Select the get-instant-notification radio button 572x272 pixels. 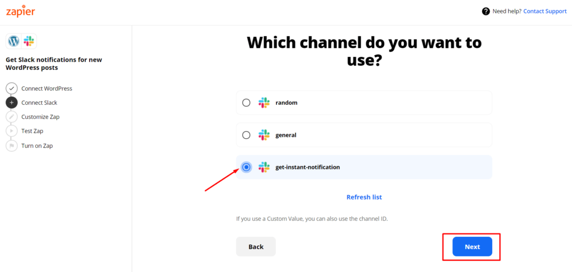(246, 167)
